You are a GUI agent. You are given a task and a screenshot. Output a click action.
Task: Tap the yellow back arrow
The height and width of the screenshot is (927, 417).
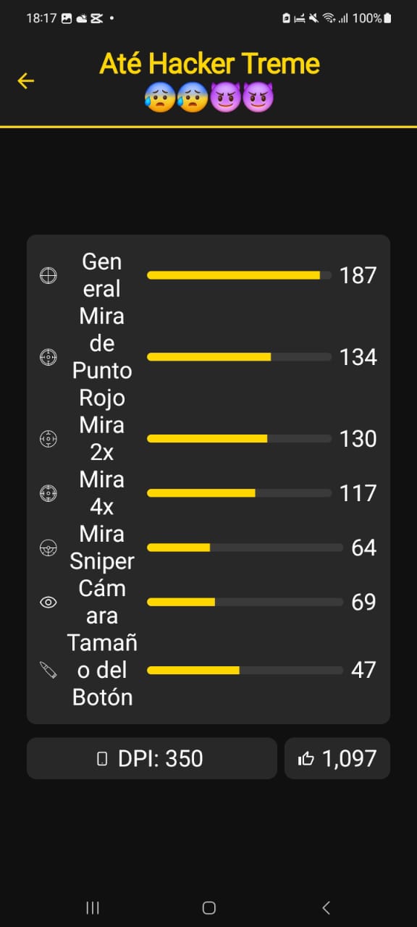(x=26, y=80)
